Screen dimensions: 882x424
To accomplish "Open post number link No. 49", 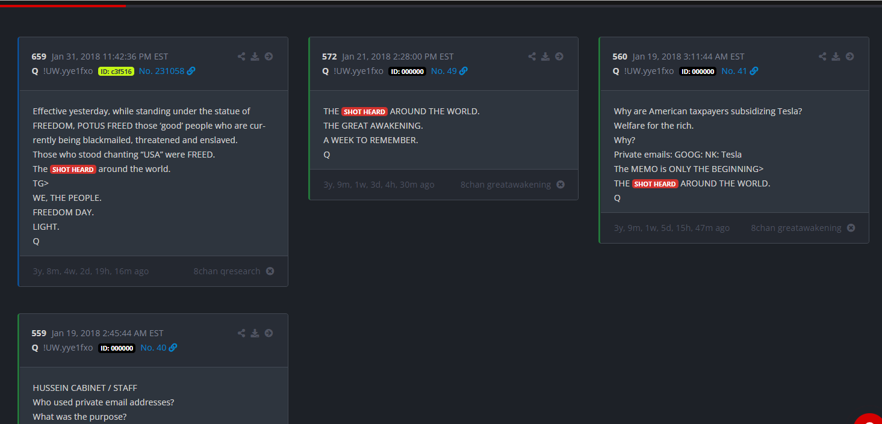I will (x=444, y=71).
